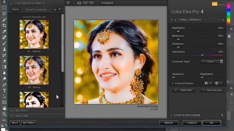234x131 pixels.
Task: Remove the Tonal Contrast filter with X
Action: tap(223, 20)
